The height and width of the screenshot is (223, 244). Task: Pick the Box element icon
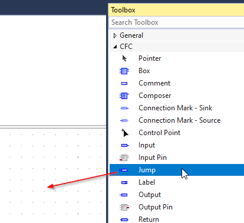click(x=124, y=71)
